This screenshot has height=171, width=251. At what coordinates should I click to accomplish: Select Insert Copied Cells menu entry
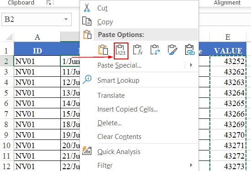tap(128, 109)
